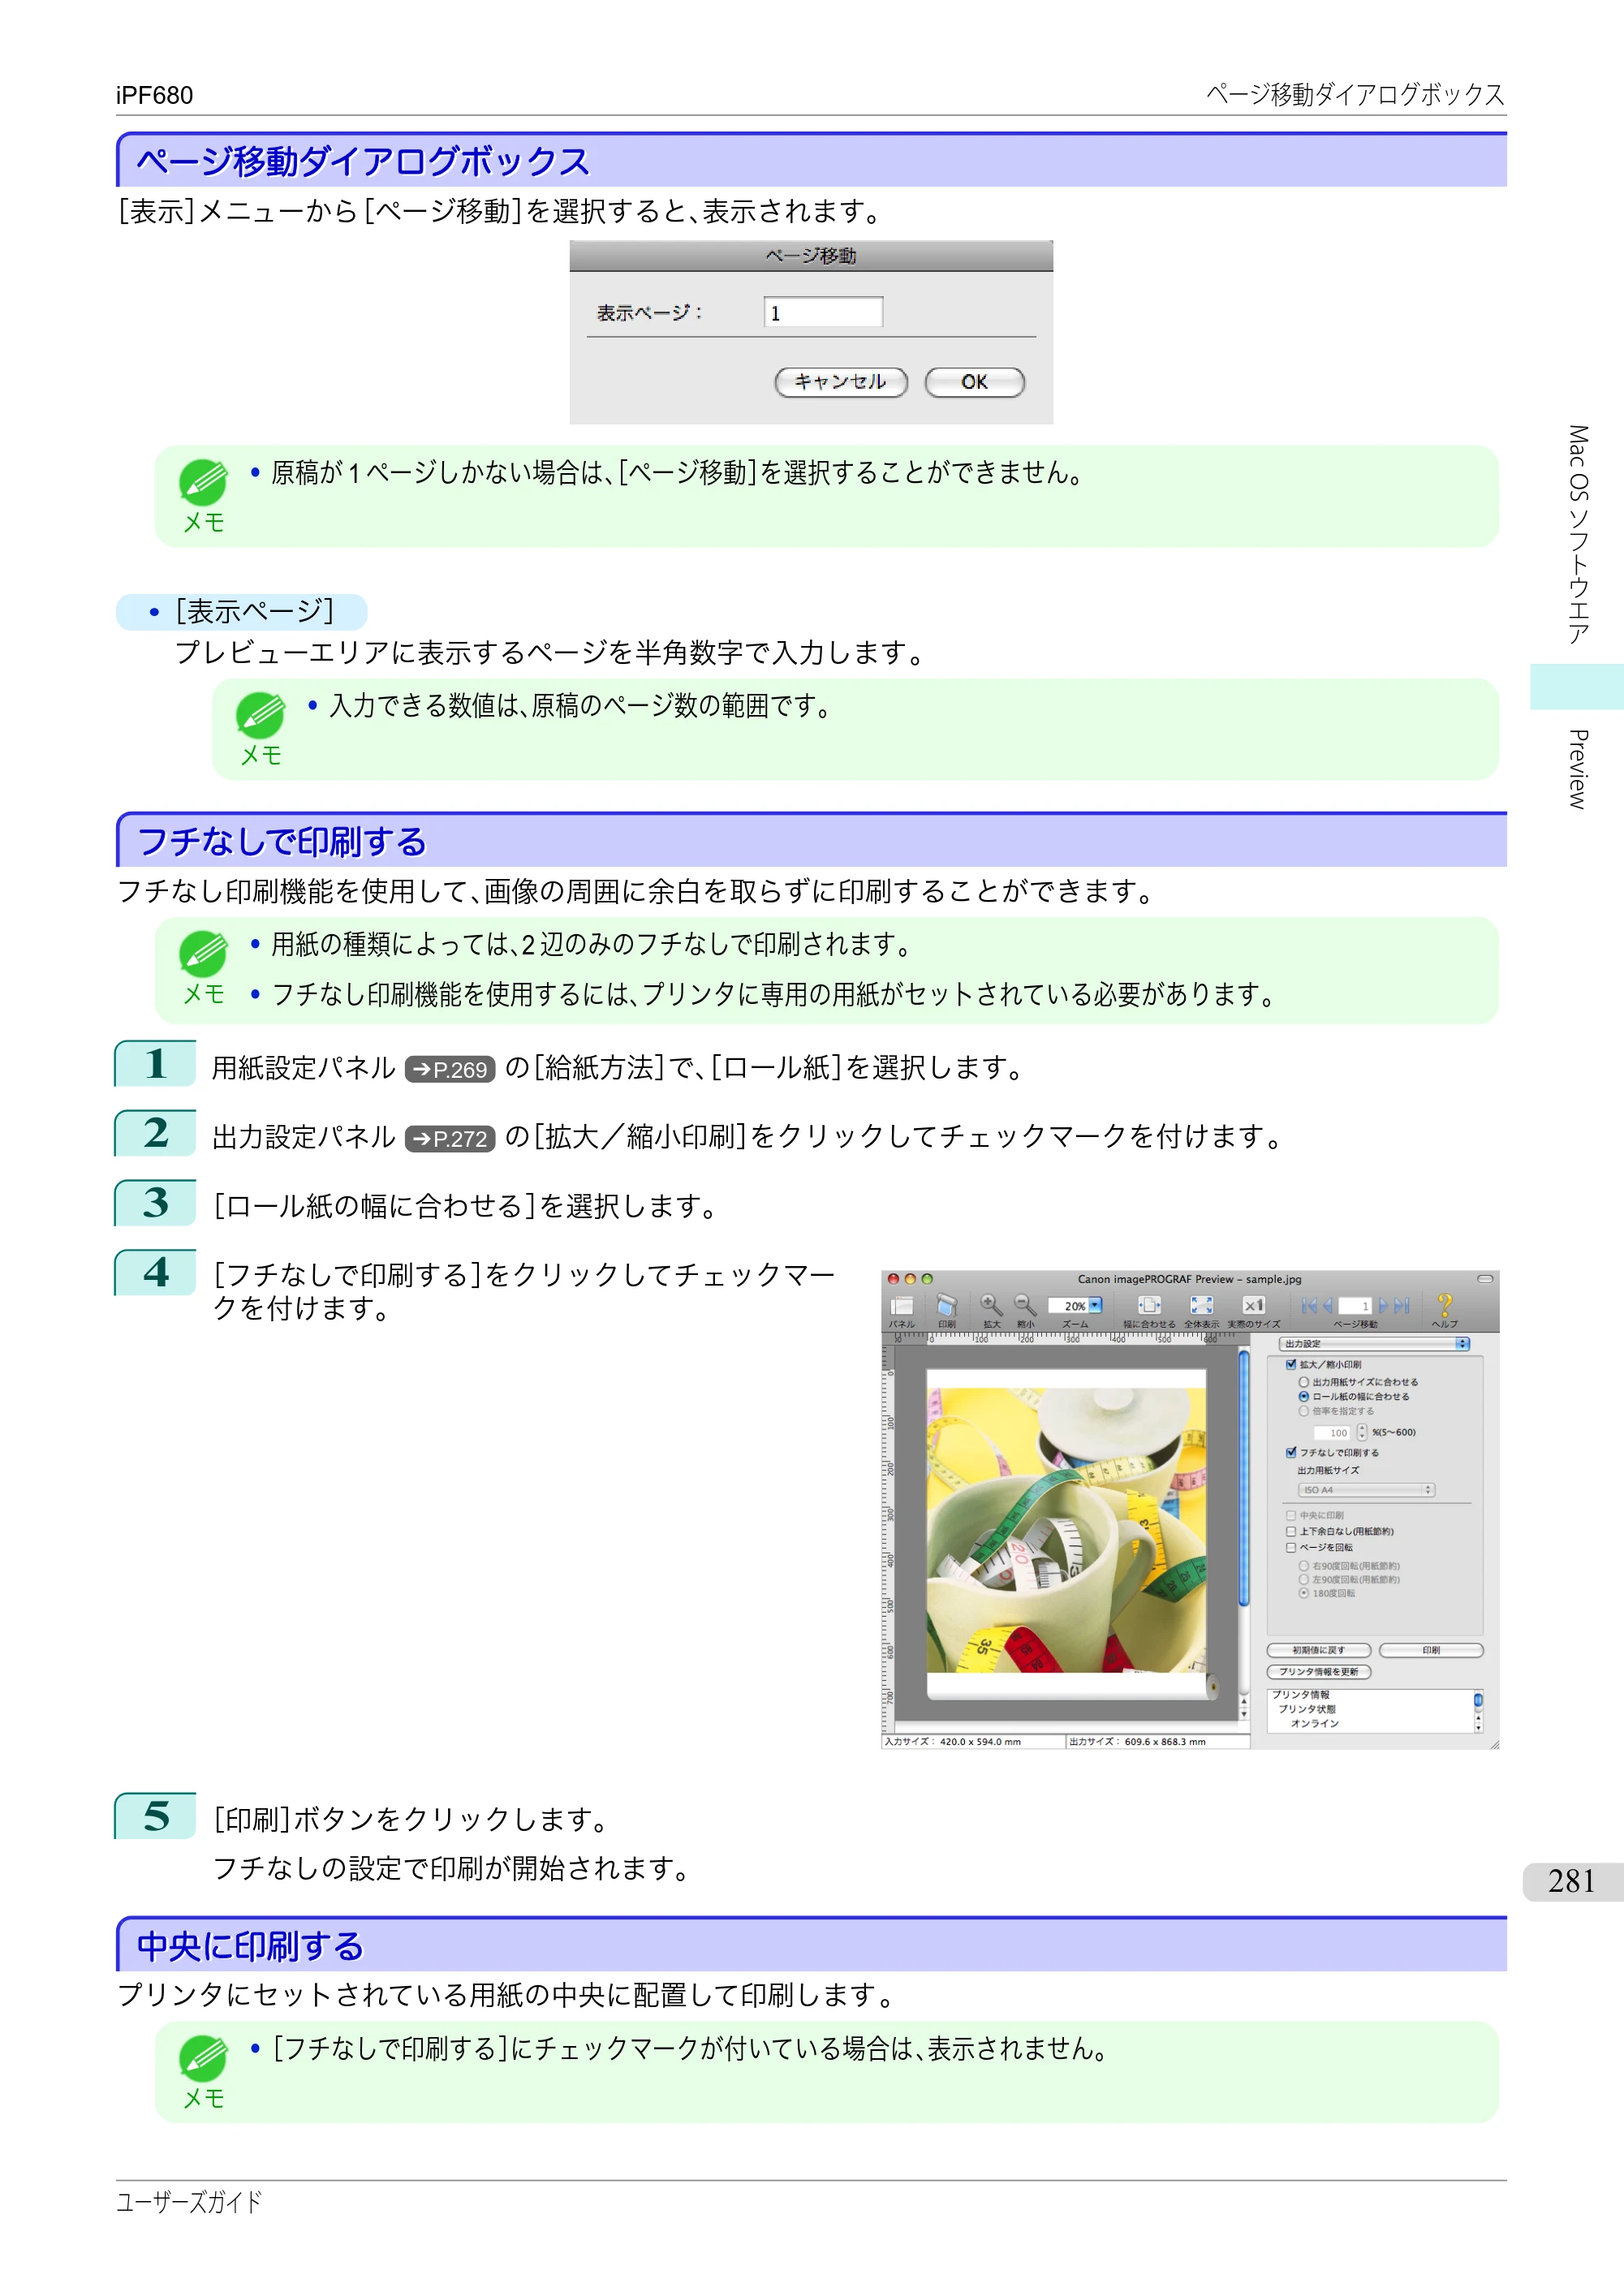Click the 縮小 zoom-out magnifier icon
This screenshot has height=2296, width=1624.
[x=1025, y=1305]
